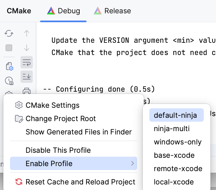Select Reset Cache and Reload Project
Image resolution: width=216 pixels, height=190 pixels.
coord(74,182)
